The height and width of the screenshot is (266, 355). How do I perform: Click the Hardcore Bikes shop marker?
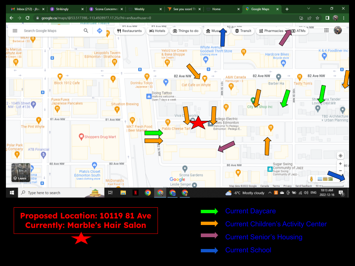click(x=283, y=63)
